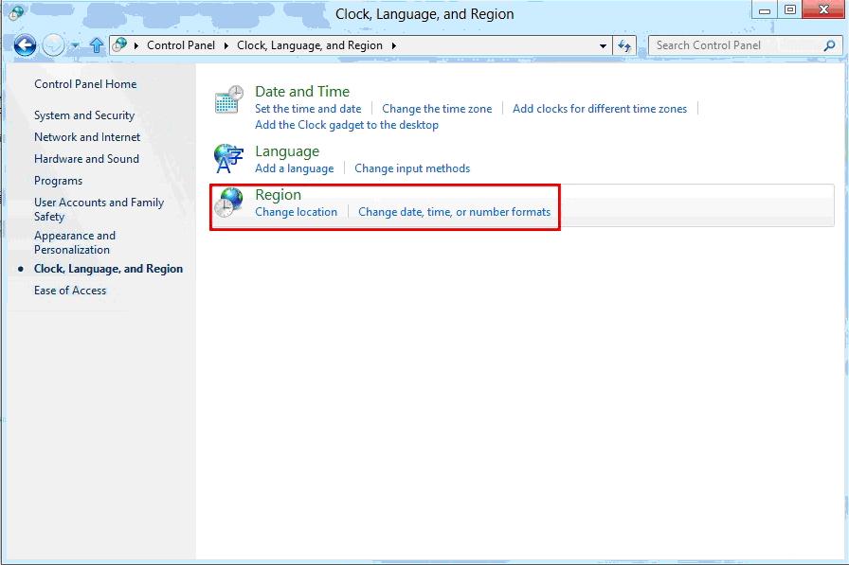849x565 pixels.
Task: Open Change date, time, or number formats
Action: point(454,212)
